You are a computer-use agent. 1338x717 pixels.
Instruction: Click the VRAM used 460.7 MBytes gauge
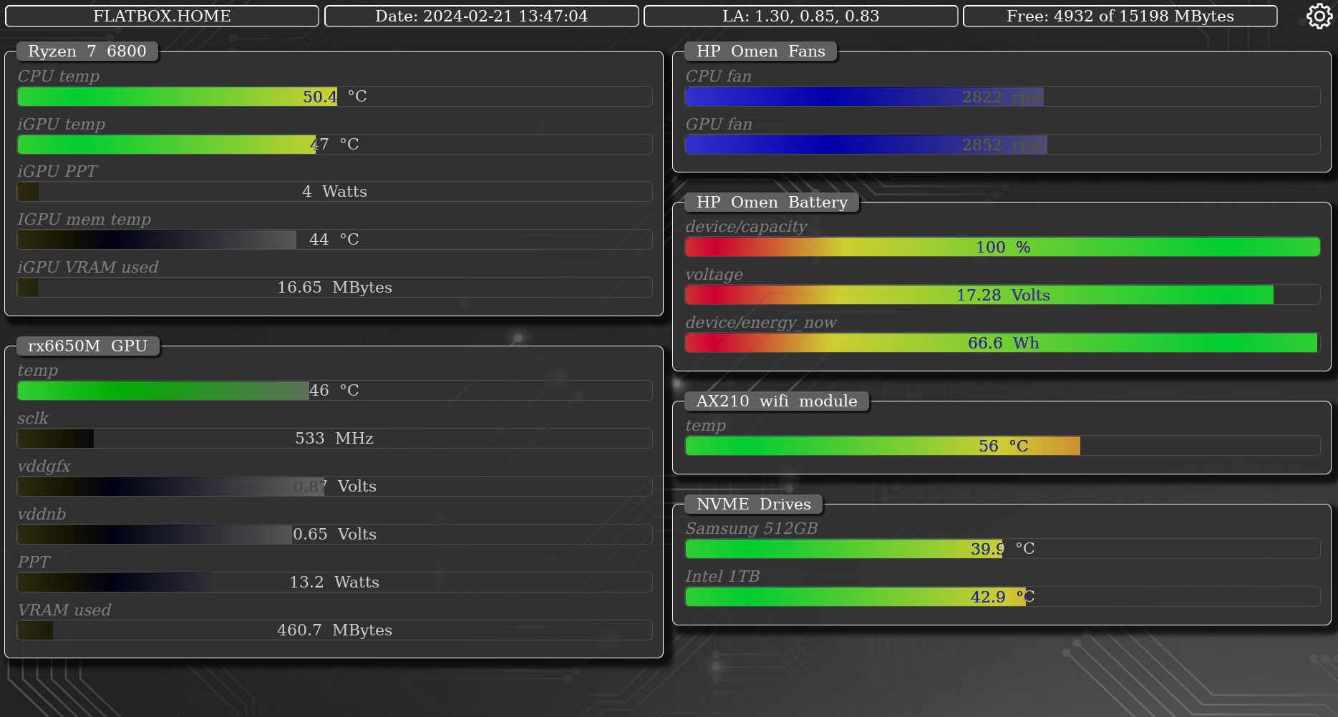pyautogui.click(x=334, y=630)
